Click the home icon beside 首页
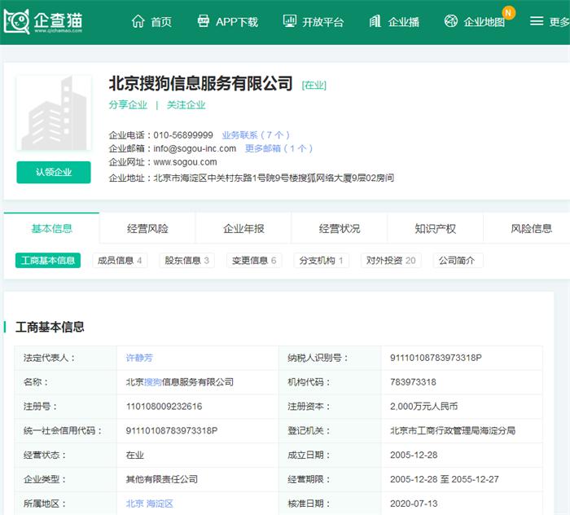The width and height of the screenshot is (570, 515). pyautogui.click(x=138, y=21)
